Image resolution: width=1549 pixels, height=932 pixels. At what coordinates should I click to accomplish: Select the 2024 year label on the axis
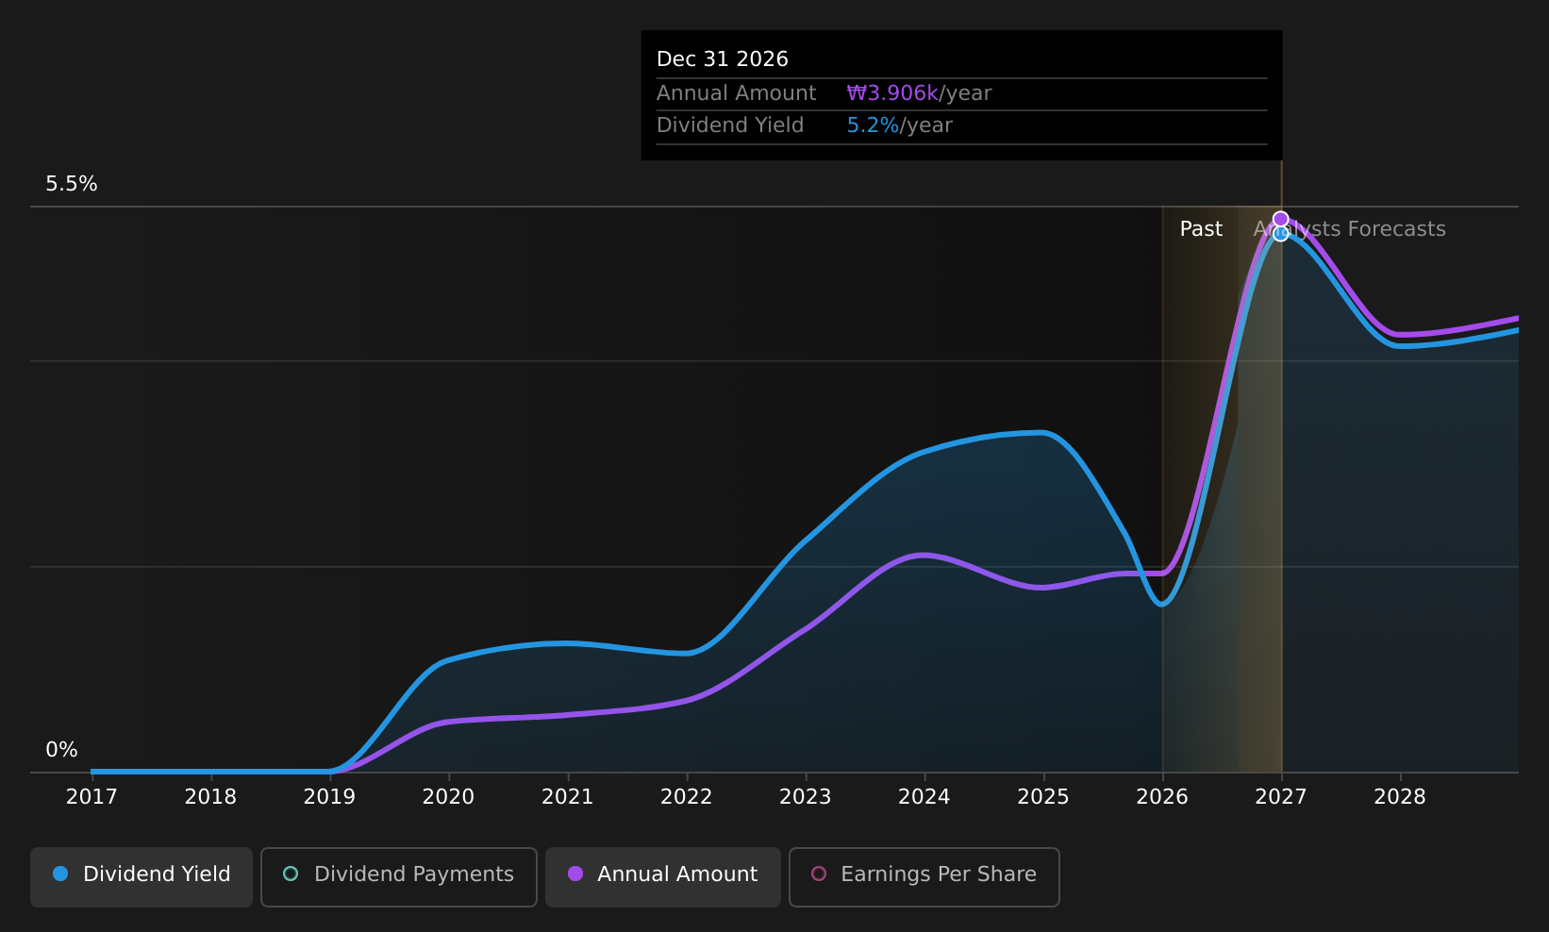click(924, 797)
